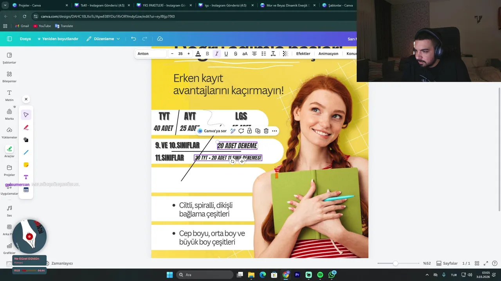The height and width of the screenshot is (281, 501).
Task: Open the Marka sidebar panel
Action: pyautogui.click(x=9, y=114)
